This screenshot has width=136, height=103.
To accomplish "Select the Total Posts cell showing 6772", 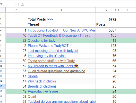I will tap(106, 19).
